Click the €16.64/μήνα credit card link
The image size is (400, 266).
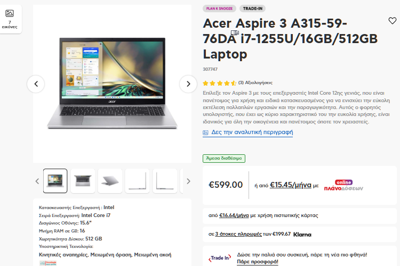[x=234, y=215]
